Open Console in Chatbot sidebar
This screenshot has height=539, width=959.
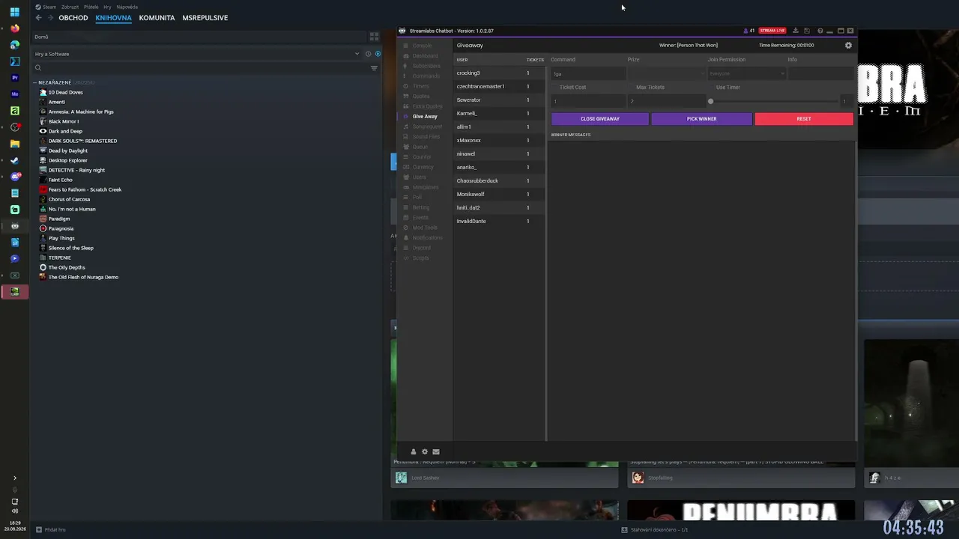point(422,46)
